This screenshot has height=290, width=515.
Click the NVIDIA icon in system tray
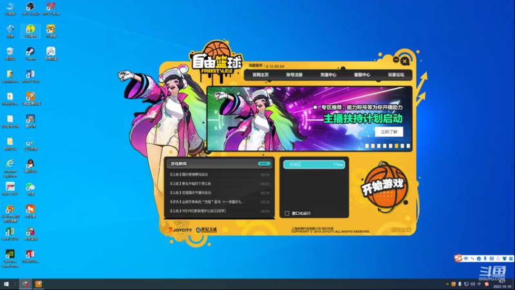point(447,284)
